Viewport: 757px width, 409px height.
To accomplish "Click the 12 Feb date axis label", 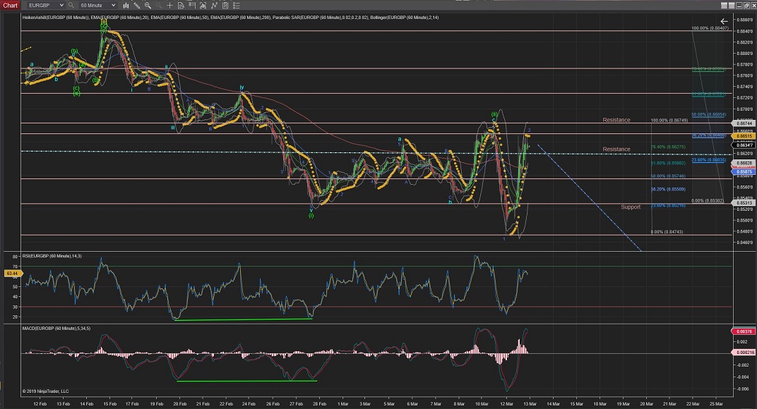I will click(x=40, y=403).
